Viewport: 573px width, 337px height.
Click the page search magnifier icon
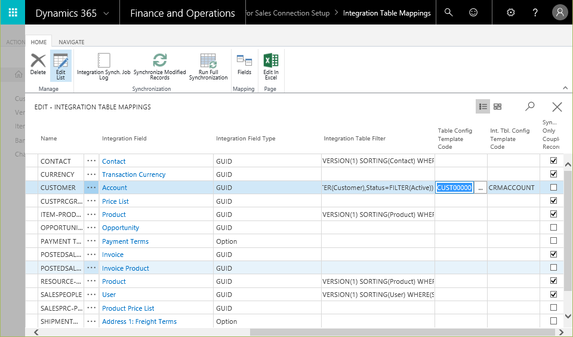click(x=529, y=106)
